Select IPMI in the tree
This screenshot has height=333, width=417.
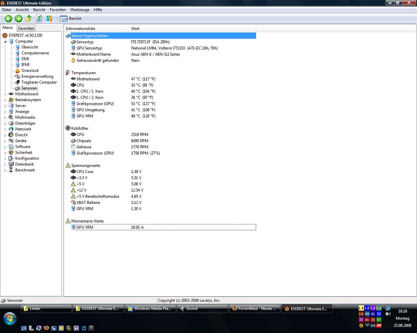click(25, 65)
